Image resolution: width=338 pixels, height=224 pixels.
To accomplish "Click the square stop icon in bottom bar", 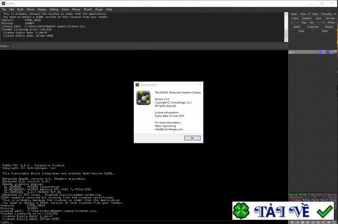I will (x=303, y=222).
